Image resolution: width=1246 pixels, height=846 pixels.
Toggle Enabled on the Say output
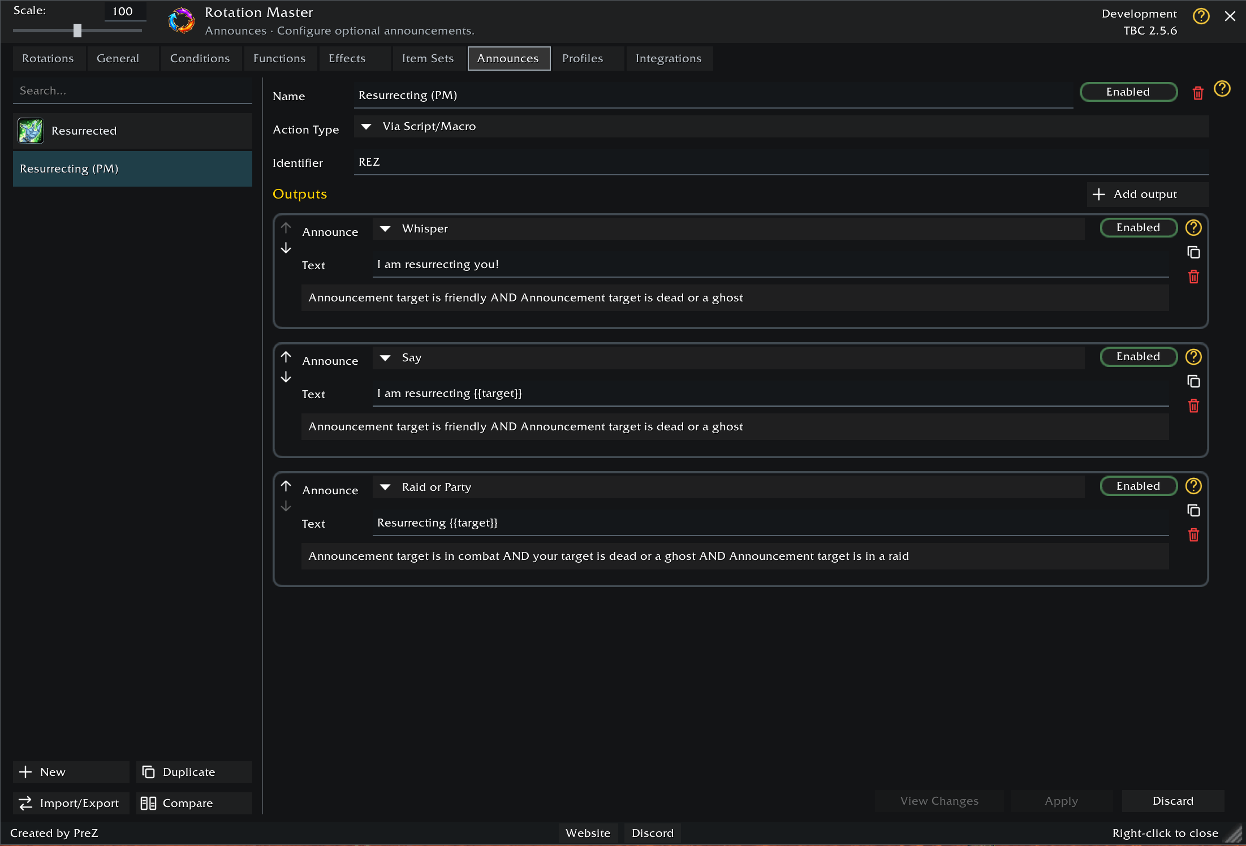[1138, 357]
